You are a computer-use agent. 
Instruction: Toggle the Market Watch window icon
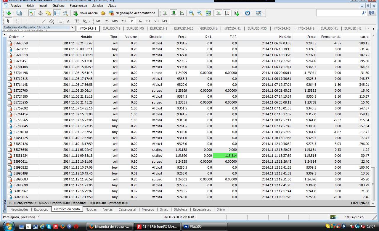click(x=32, y=13)
